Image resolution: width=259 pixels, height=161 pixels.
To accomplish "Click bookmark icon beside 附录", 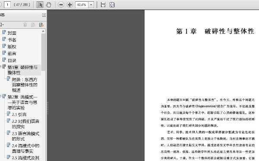I will 9,79.
